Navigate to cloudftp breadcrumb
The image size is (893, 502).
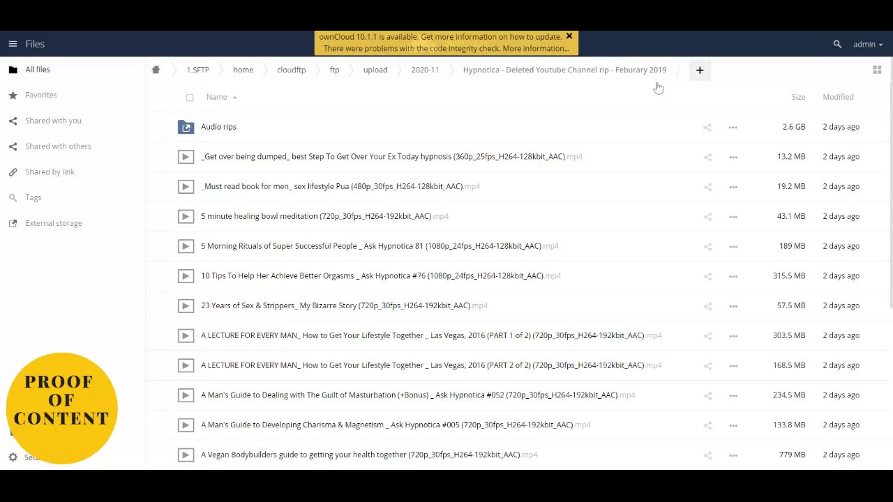click(291, 70)
